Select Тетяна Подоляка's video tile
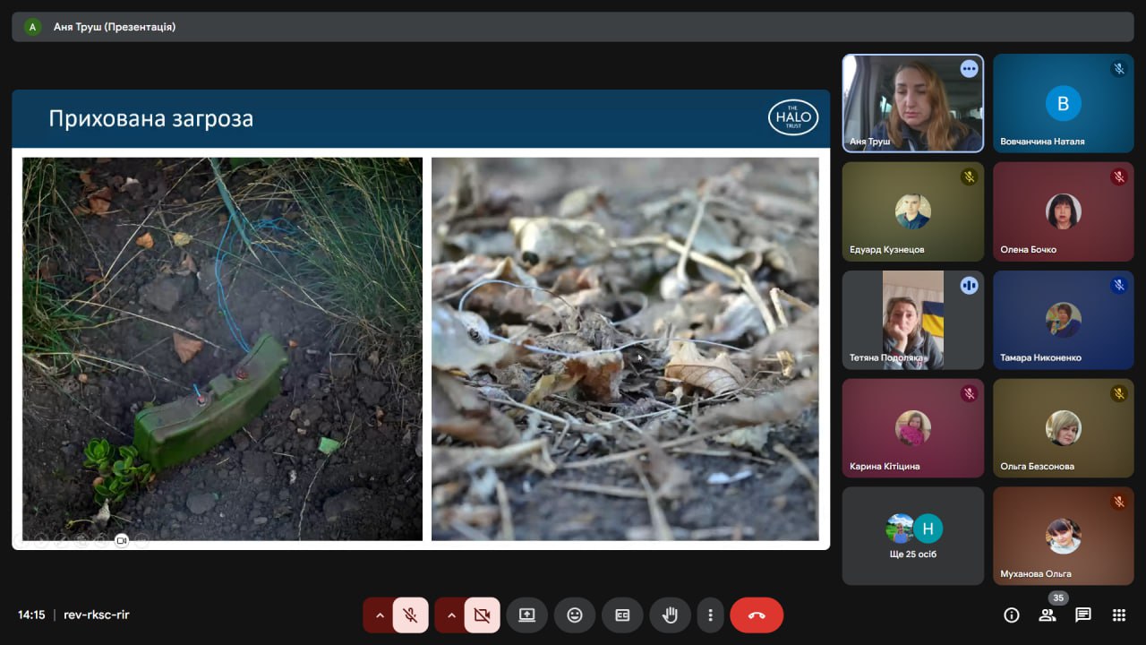1146x645 pixels. (912, 320)
